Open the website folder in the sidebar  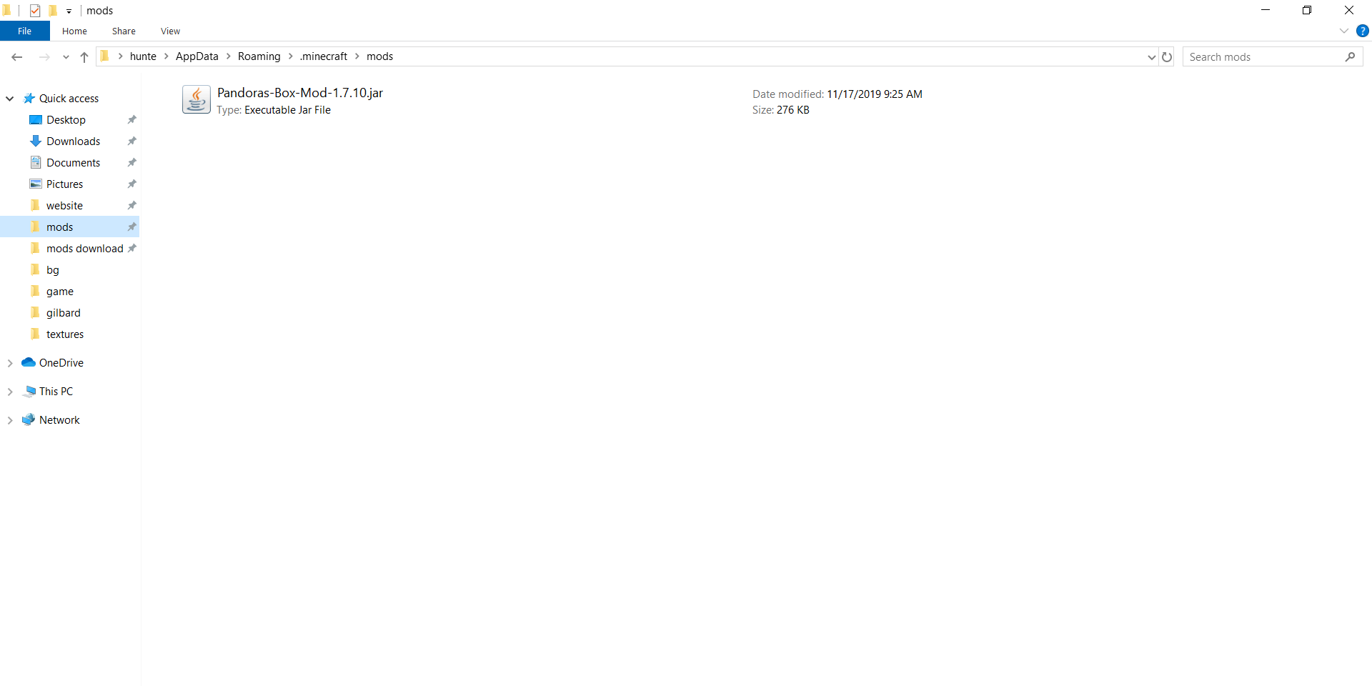tap(64, 206)
